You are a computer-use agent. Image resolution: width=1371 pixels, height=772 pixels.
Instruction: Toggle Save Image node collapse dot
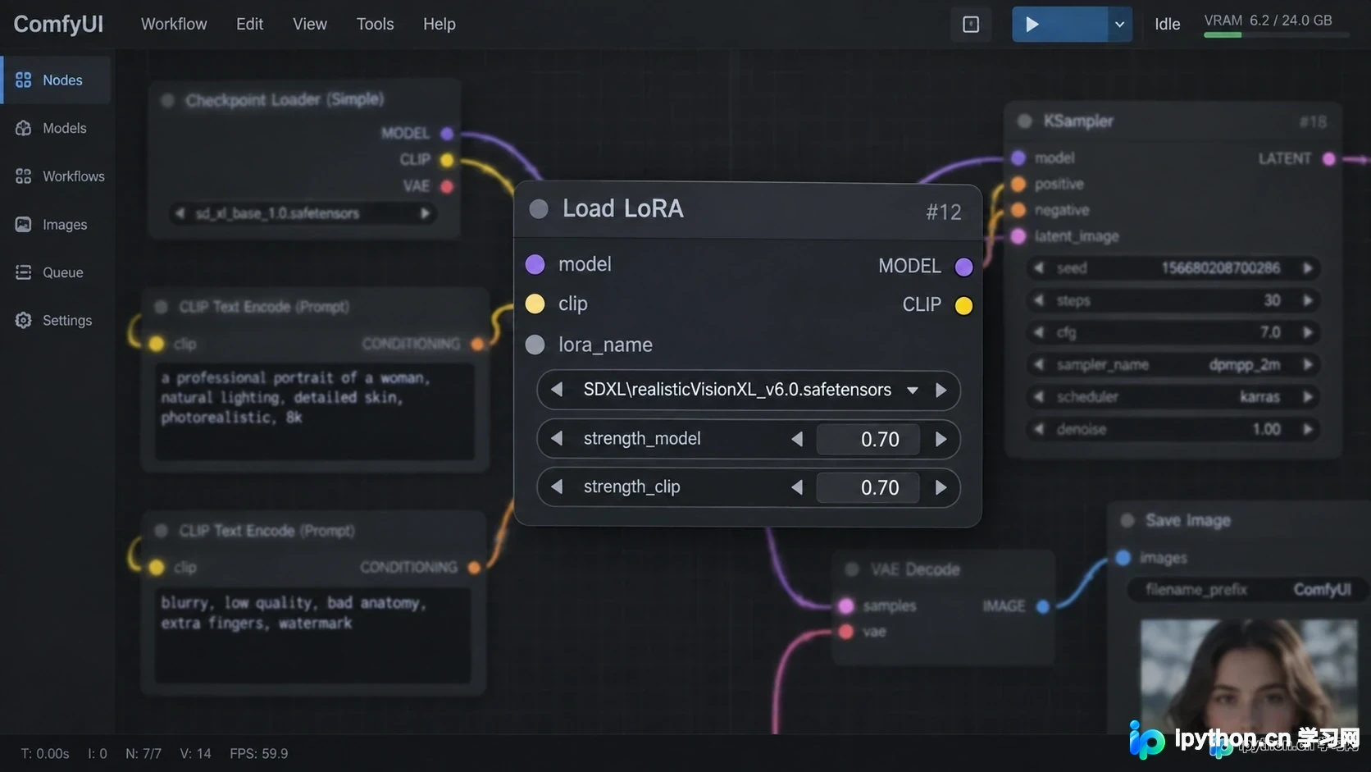coord(1127,520)
